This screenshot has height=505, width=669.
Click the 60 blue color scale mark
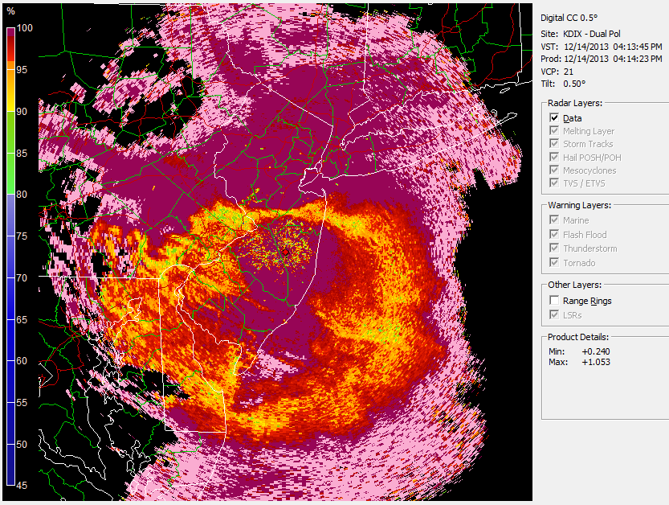[x=22, y=361]
